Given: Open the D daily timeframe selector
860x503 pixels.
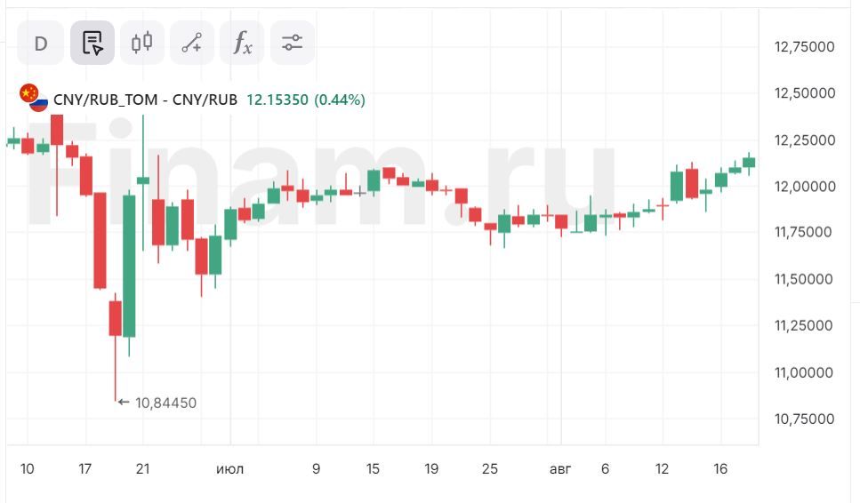Looking at the screenshot, I should coord(41,43).
